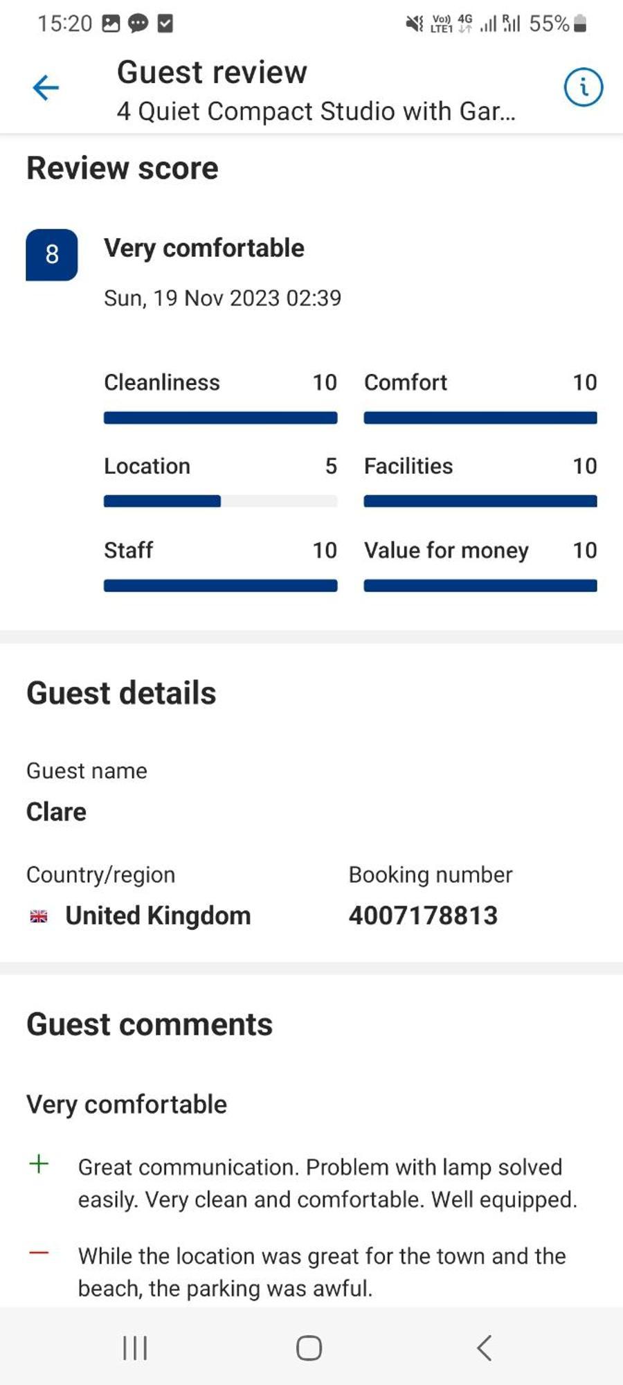Viewport: 623px width, 1385px height.
Task: Tap the muted sound status icon
Action: coord(414,24)
